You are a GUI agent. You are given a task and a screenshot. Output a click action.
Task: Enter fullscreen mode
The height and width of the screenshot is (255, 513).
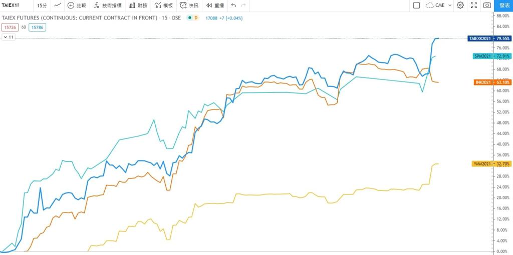(473, 5)
